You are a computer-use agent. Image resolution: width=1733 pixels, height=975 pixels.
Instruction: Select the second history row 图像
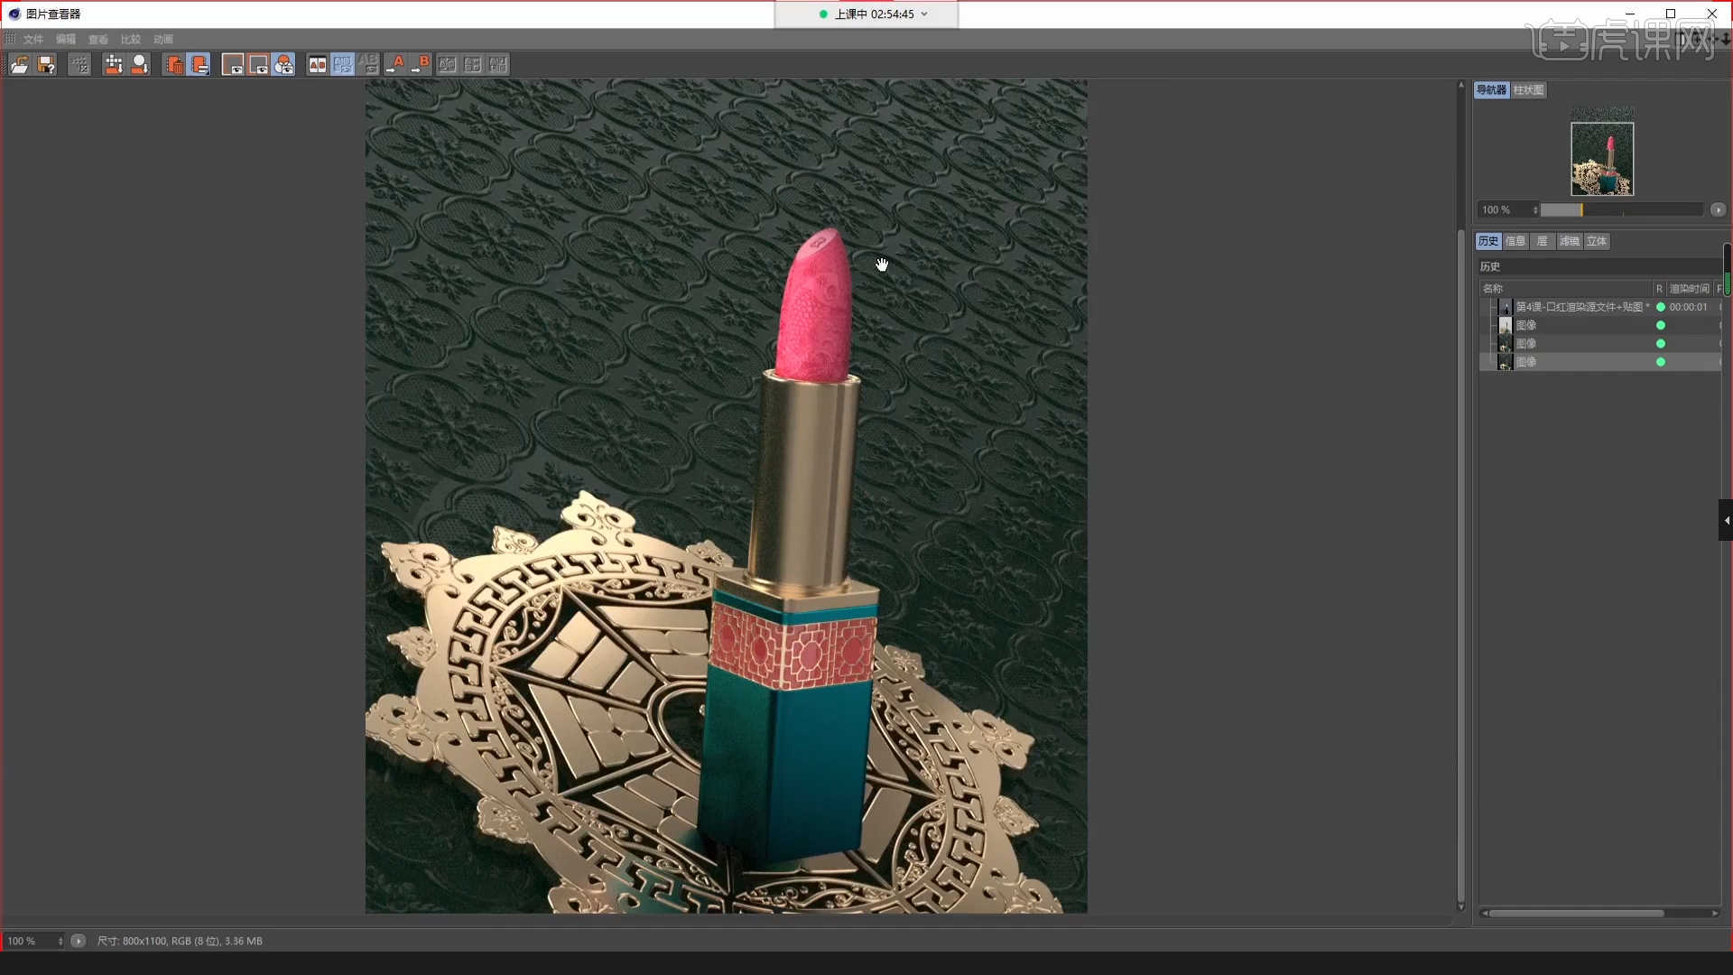pyautogui.click(x=1600, y=325)
